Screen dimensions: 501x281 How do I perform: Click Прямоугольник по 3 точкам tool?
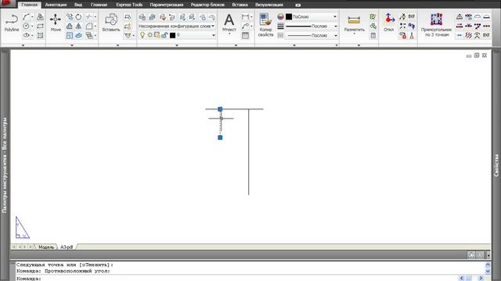coord(437,25)
